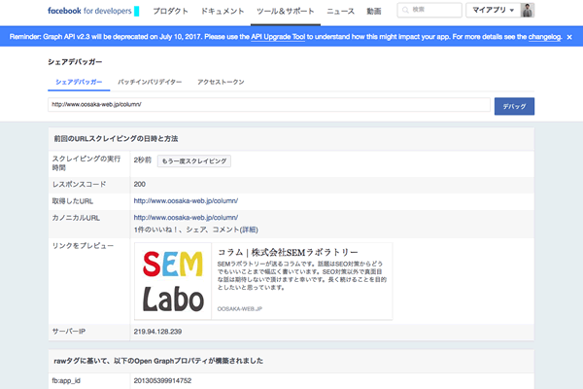Click the OOSAKA-WEB.JP domain text
583x389 pixels.
pyautogui.click(x=240, y=309)
